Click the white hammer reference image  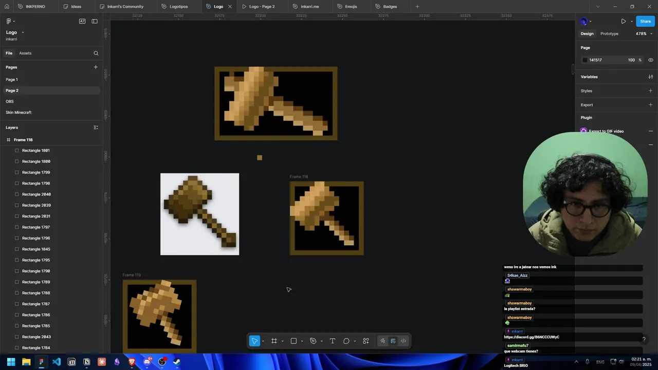pos(199,214)
